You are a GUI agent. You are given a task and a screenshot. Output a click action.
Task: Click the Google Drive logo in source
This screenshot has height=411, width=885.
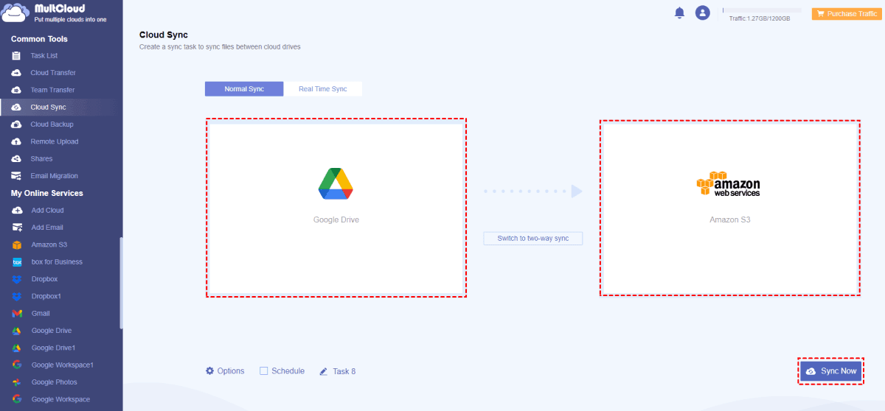coord(336,184)
